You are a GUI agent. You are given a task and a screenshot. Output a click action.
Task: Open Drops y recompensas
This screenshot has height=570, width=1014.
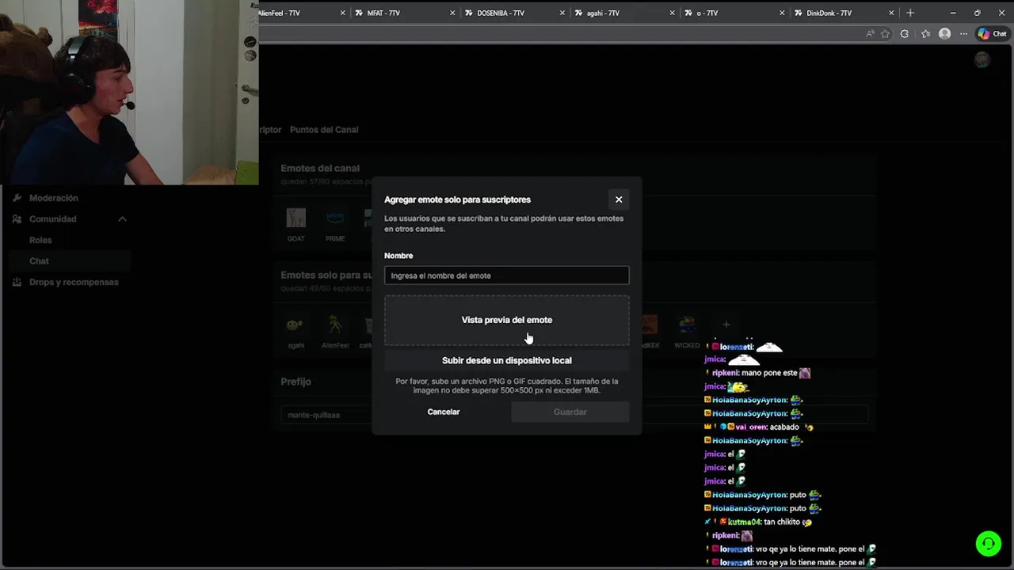click(74, 282)
